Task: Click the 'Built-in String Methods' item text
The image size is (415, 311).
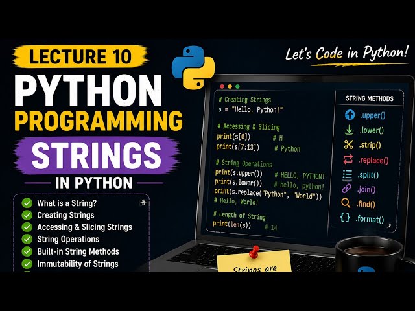Action: (78, 251)
